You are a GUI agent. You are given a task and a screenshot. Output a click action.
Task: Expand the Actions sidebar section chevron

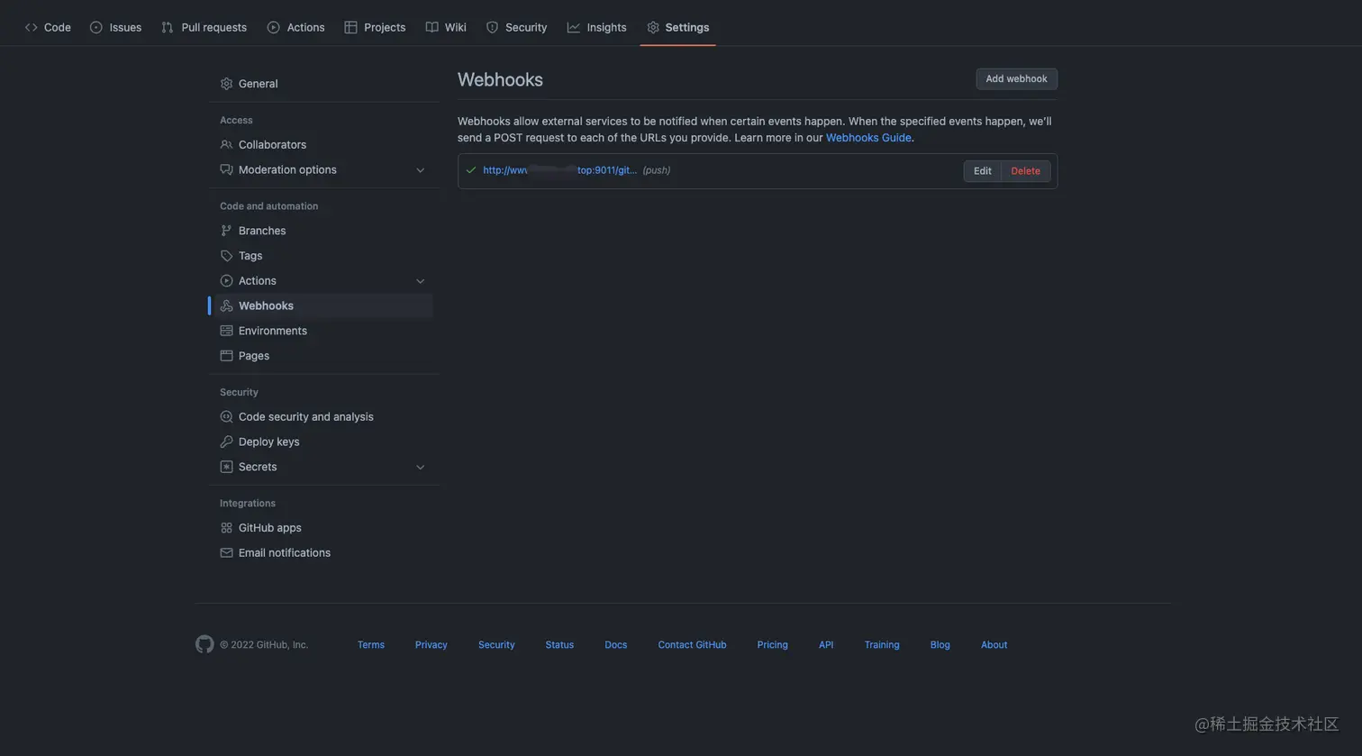click(x=420, y=281)
